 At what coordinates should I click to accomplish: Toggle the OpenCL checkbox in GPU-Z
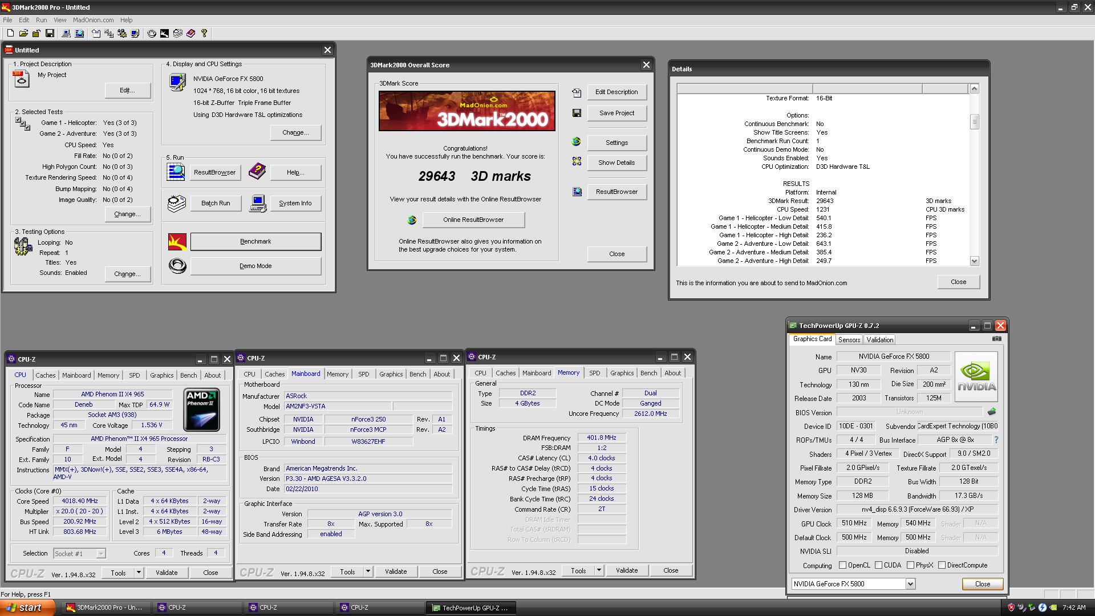coord(843,565)
